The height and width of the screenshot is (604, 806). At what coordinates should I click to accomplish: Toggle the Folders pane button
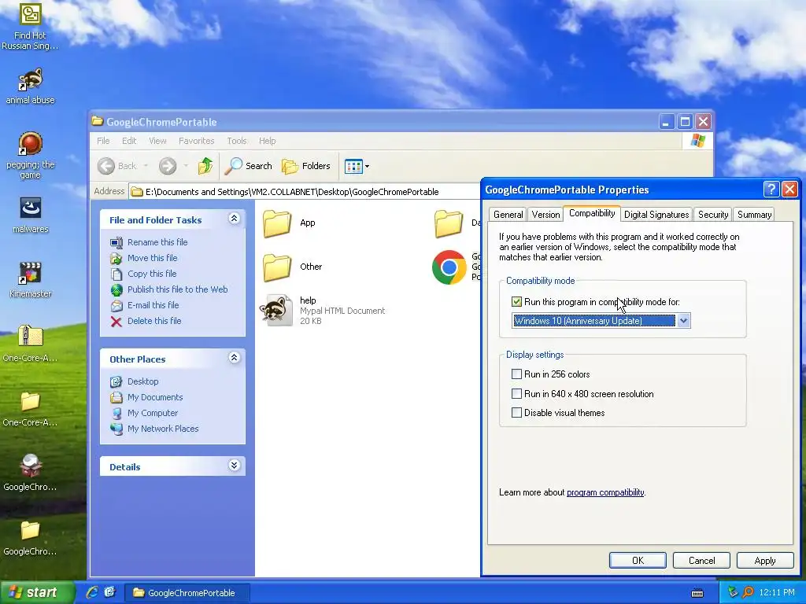point(306,166)
